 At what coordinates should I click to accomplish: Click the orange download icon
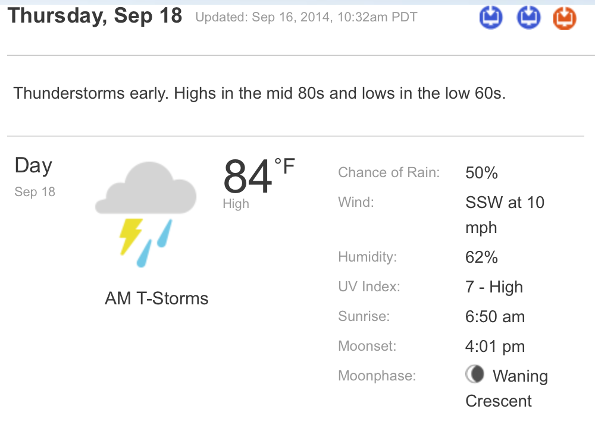565,18
